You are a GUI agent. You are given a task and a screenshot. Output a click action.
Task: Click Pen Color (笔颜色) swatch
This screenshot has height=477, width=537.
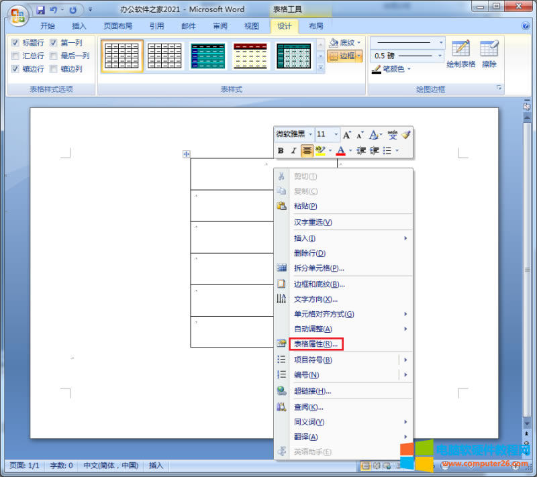point(377,70)
